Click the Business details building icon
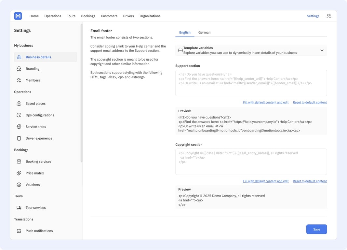 [19, 57]
